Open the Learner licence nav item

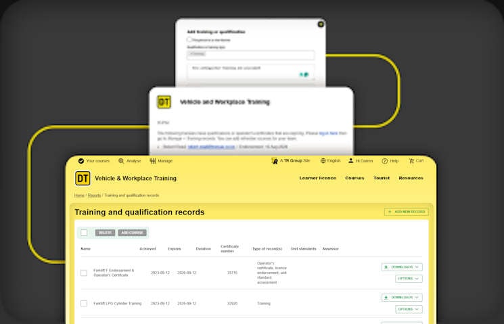pyautogui.click(x=317, y=178)
